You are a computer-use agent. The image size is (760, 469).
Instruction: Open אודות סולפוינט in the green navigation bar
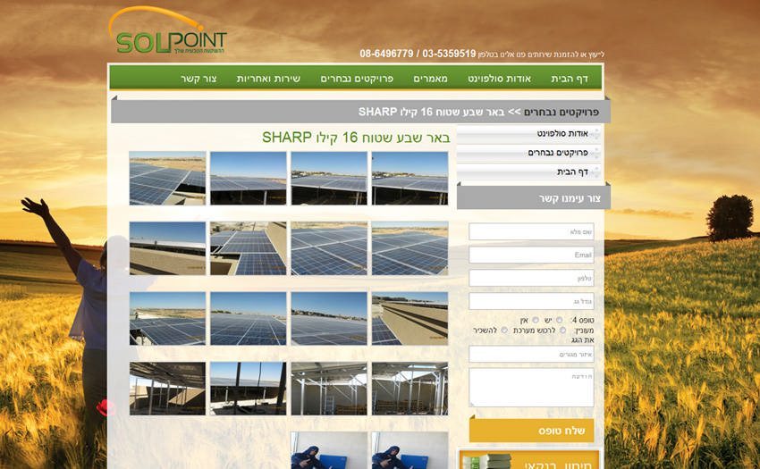499,79
